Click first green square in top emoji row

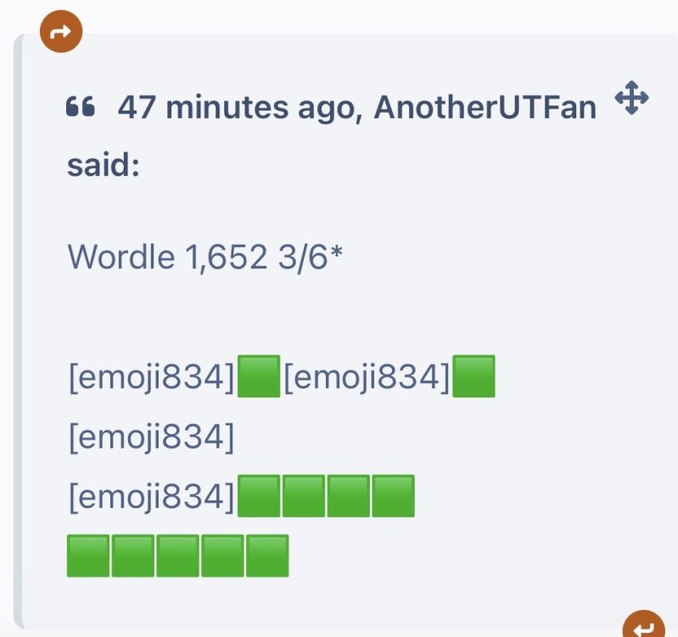260,377
